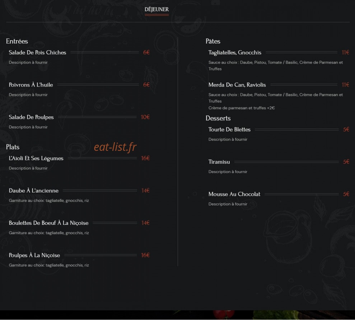Screen dimensions: 355x320
Task: Click garniture description under Boulettes De Boeuf
Action: (49, 233)
